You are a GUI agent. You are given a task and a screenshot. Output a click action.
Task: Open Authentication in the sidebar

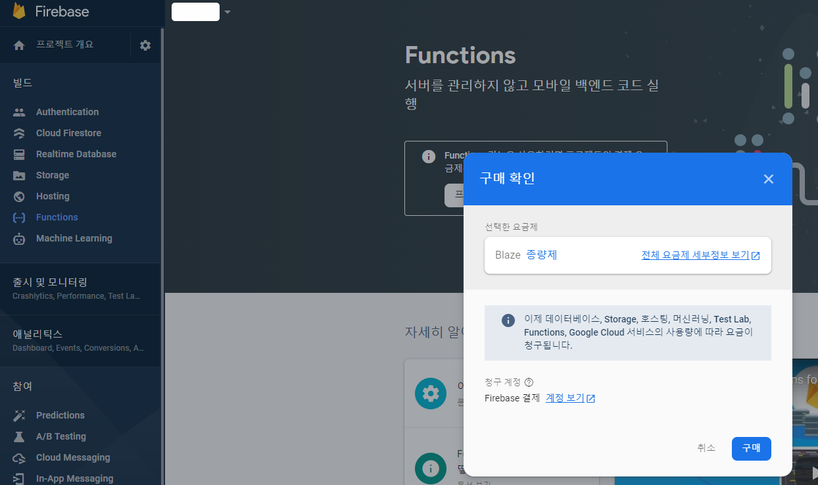tap(67, 112)
